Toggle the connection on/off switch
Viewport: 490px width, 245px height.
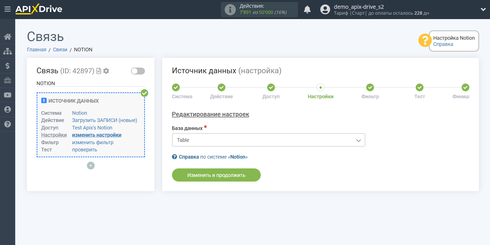(x=138, y=71)
